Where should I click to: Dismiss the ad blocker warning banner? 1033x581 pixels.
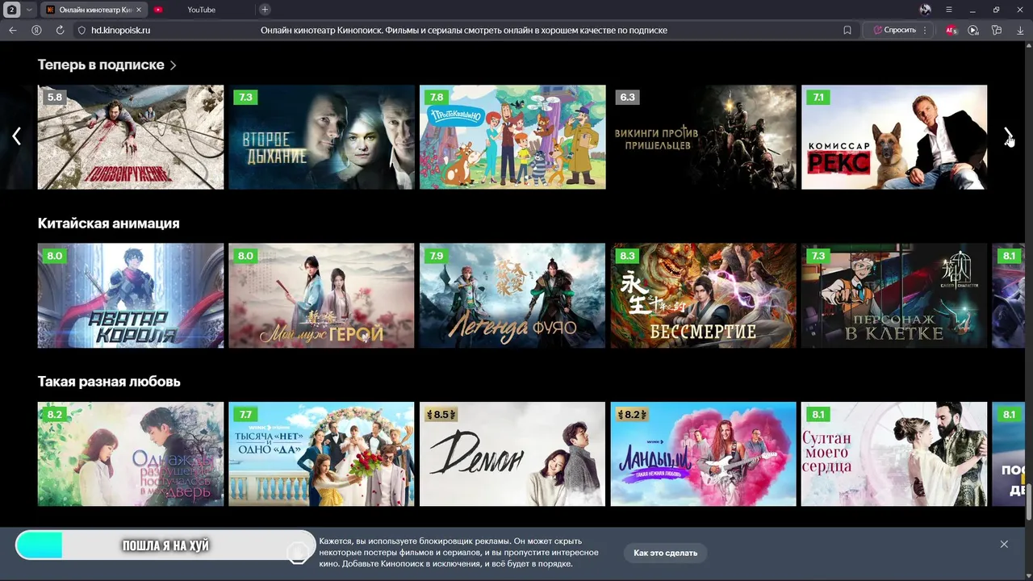click(x=1004, y=544)
